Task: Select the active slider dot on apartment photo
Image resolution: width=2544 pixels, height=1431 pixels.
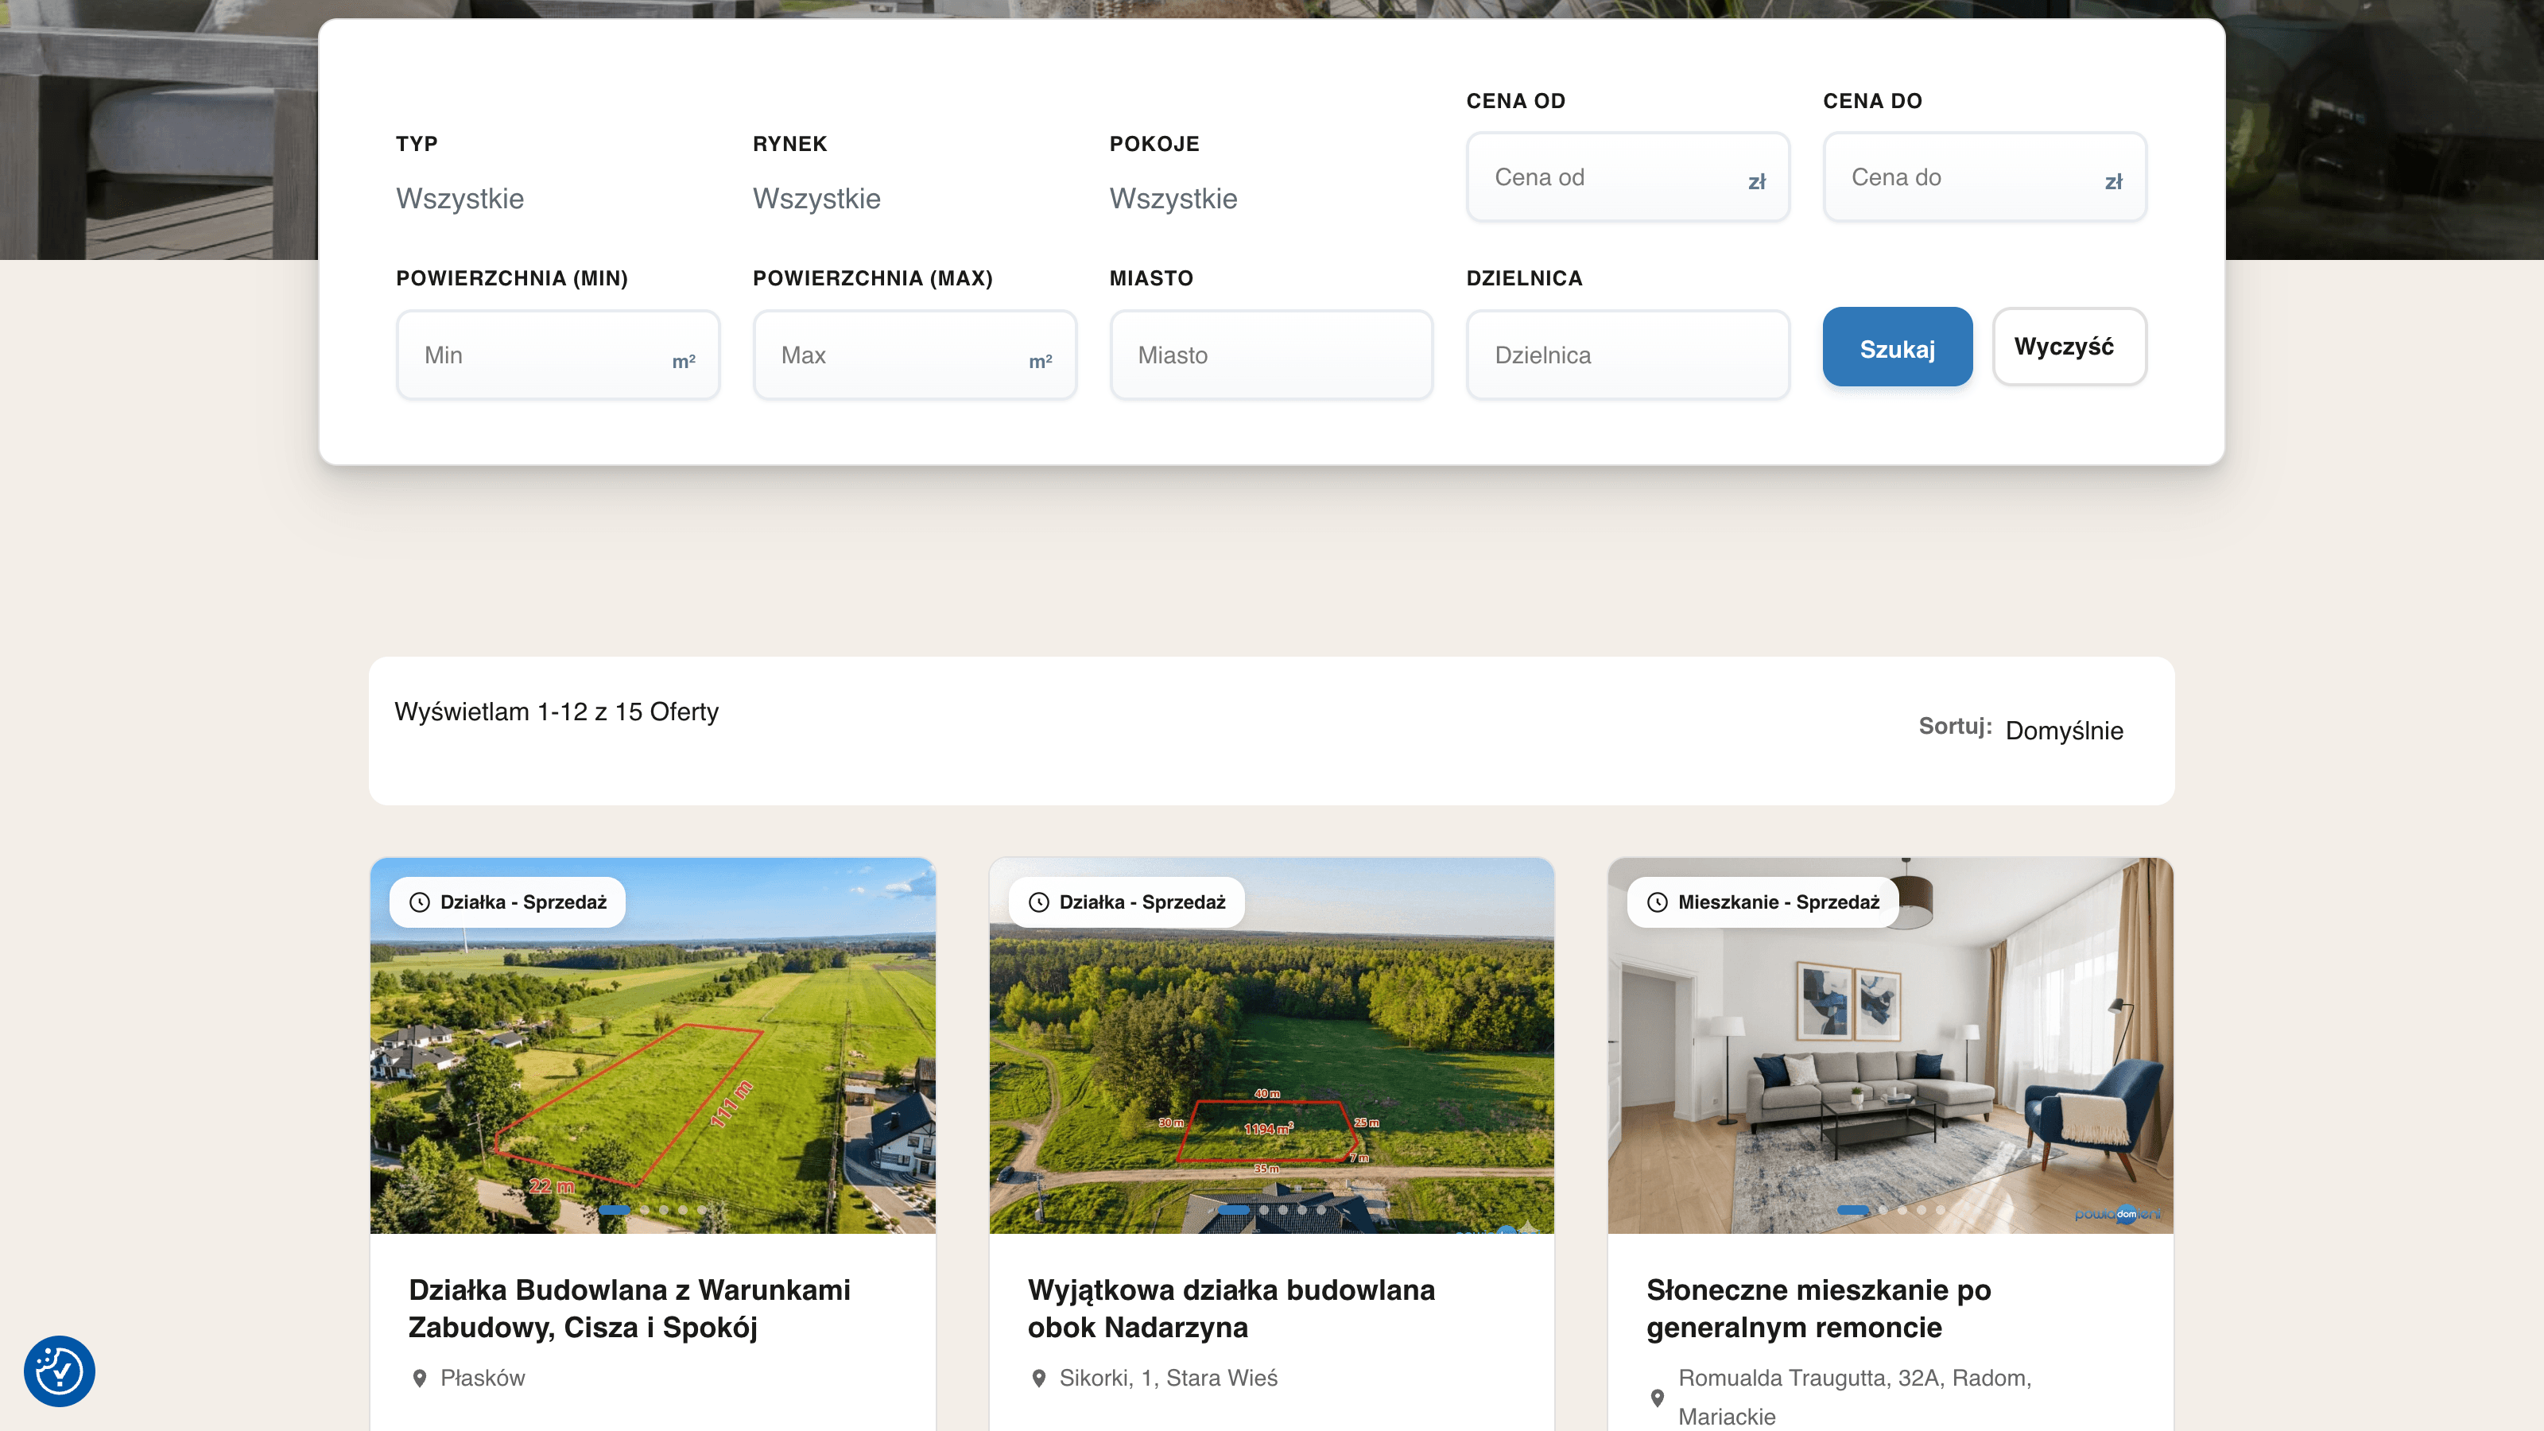Action: (x=1852, y=1210)
